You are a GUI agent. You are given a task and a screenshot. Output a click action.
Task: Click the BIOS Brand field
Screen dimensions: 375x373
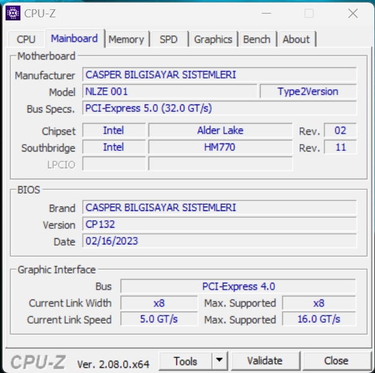pos(219,208)
